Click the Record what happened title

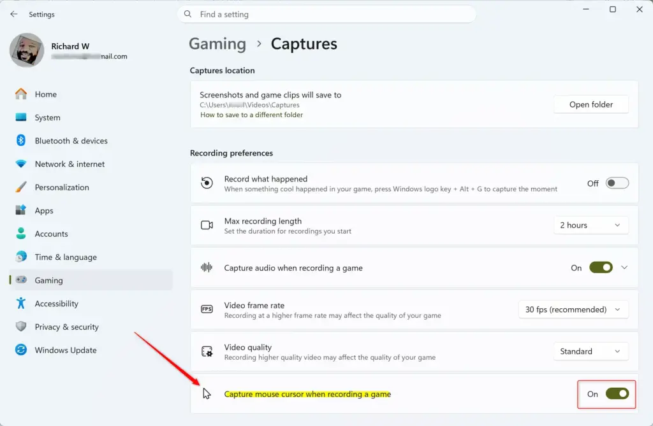266,179
